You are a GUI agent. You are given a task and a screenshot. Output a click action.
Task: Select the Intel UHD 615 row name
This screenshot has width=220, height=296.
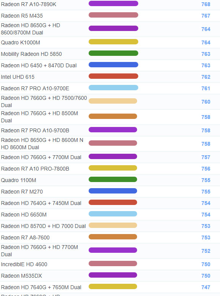(18, 77)
